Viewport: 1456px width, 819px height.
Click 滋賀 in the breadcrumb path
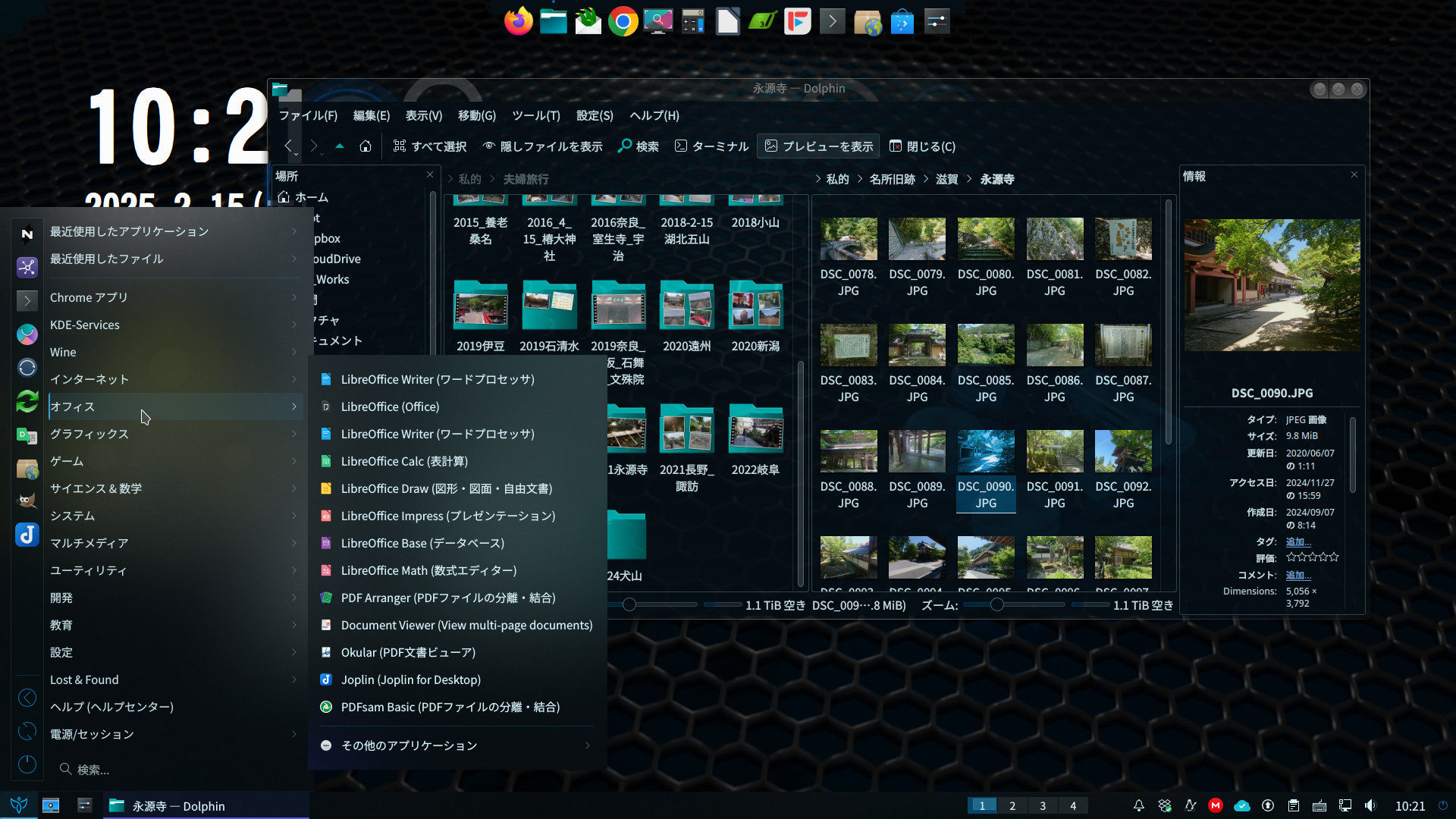point(946,179)
